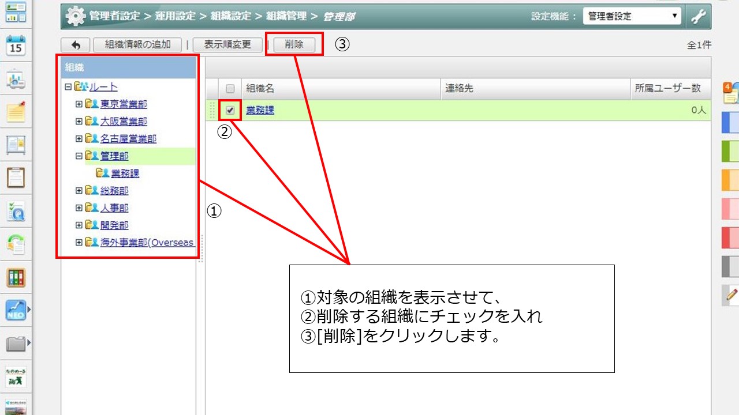Select ルート in the organization tree
739x415 pixels.
pos(103,87)
